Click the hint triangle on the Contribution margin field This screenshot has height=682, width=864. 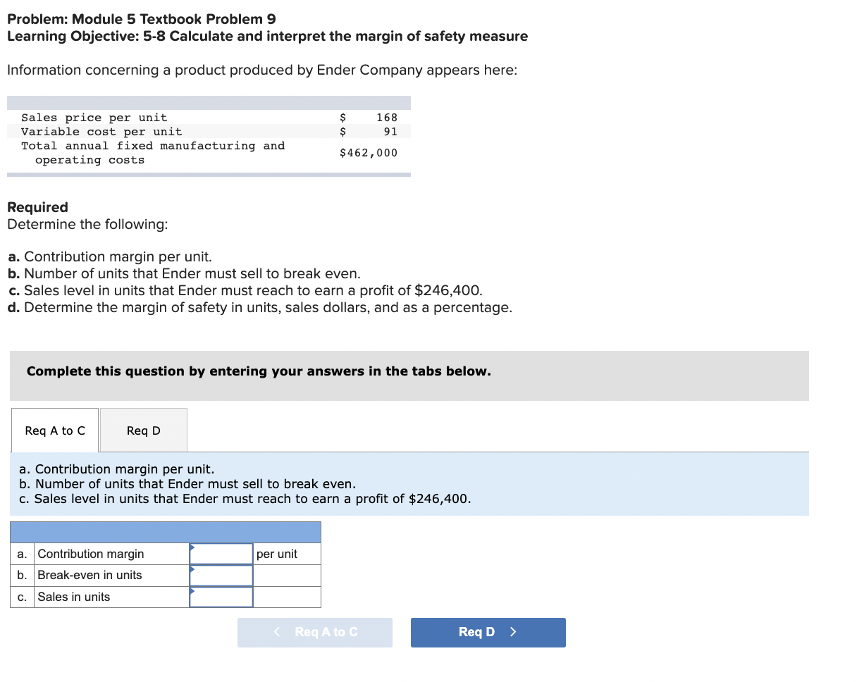192,548
